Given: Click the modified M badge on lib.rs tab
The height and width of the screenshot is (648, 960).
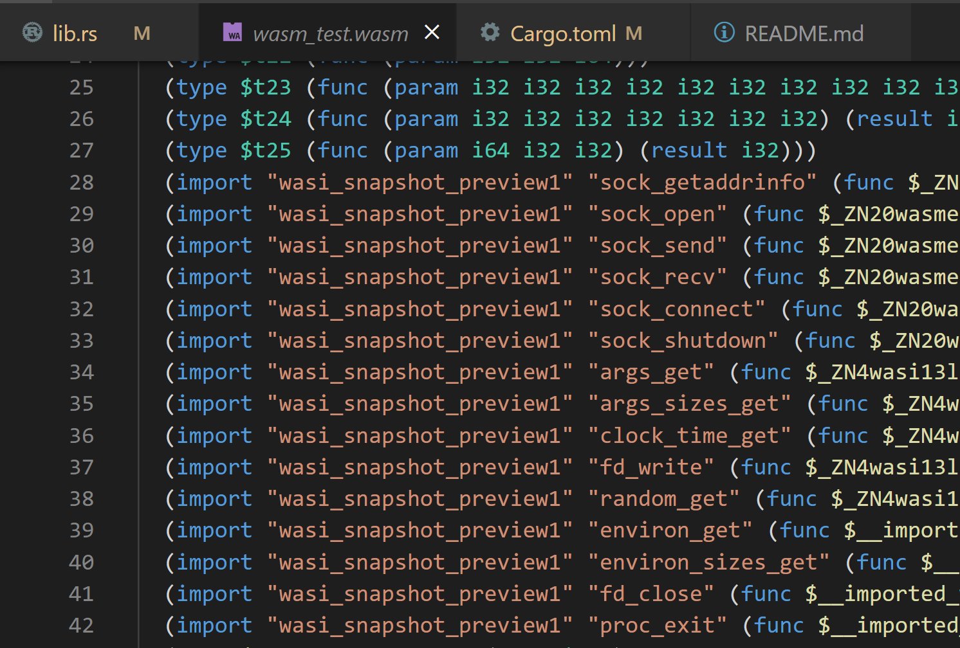Looking at the screenshot, I should [x=142, y=33].
